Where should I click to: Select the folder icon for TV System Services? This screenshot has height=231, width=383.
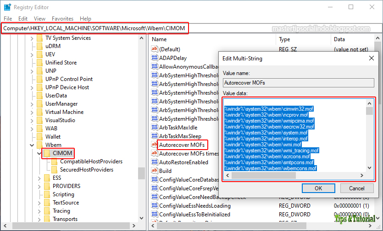click(39, 38)
